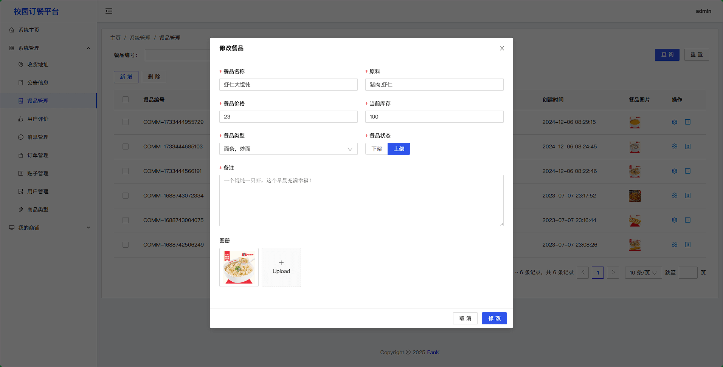Open 订单管理 in the sidebar

point(38,155)
